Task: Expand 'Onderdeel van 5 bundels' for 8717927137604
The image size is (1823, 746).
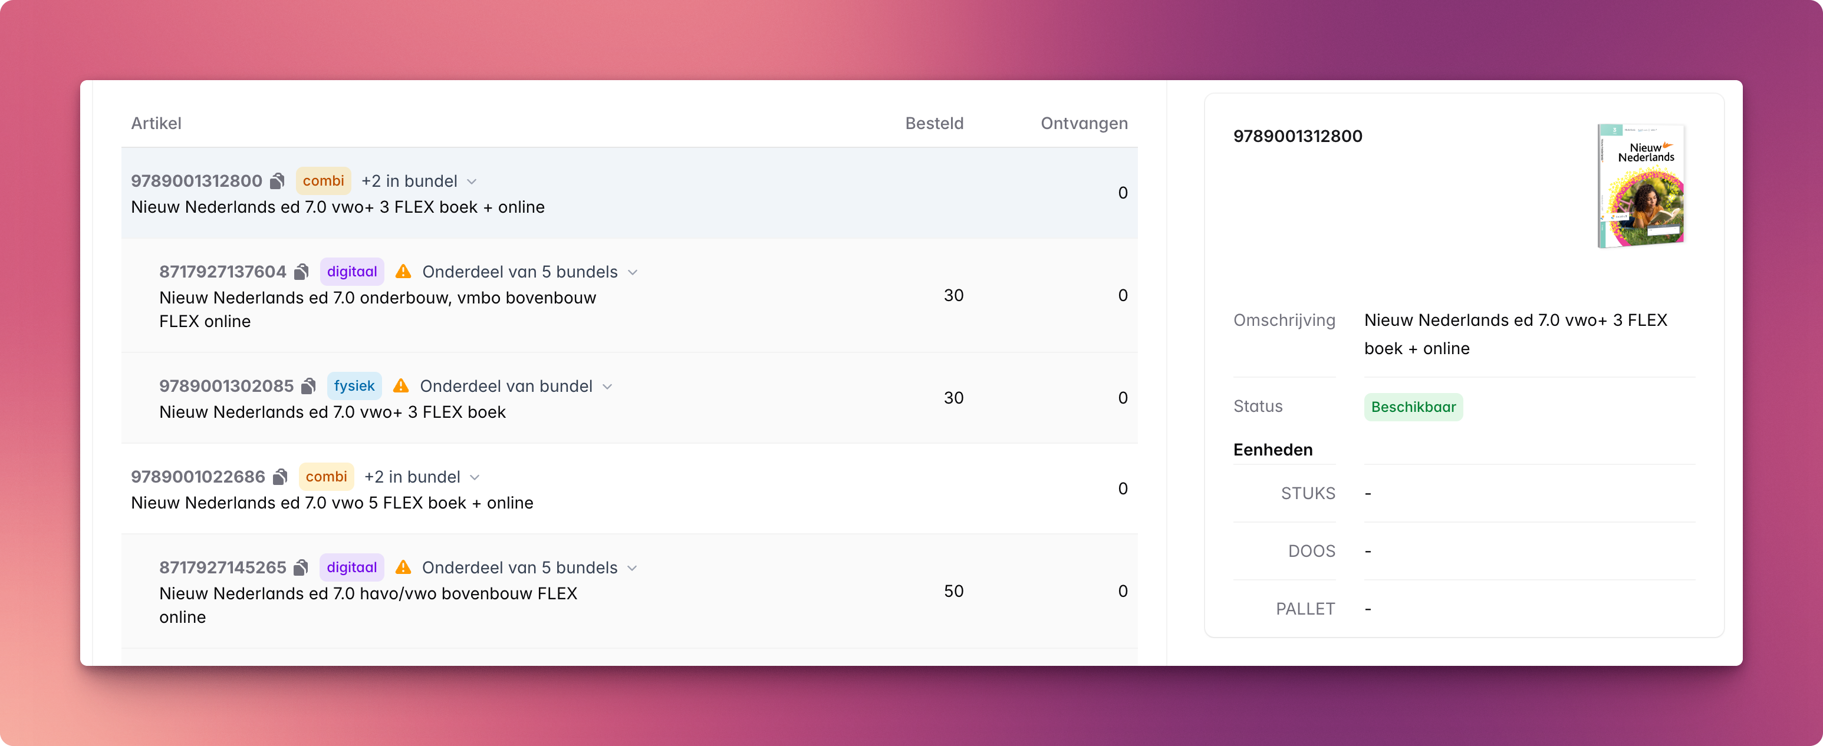Action: [633, 272]
